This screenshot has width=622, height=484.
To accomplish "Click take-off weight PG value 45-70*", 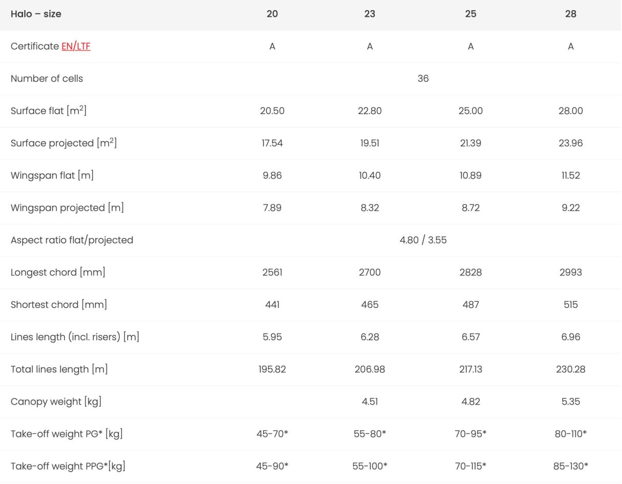I will [x=272, y=433].
